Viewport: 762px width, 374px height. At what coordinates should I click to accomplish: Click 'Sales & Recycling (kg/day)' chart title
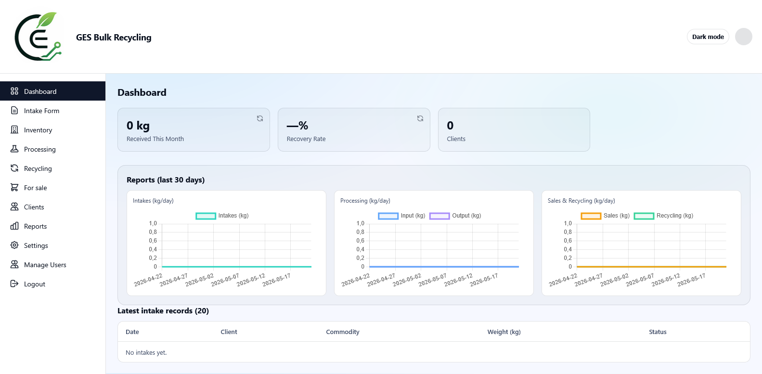tap(581, 201)
